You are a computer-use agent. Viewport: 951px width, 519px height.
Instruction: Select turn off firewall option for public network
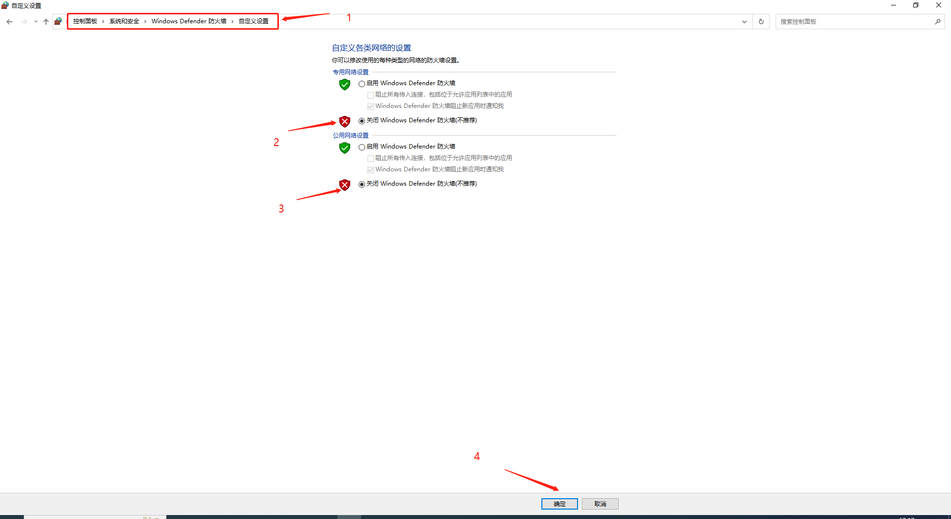pos(362,184)
